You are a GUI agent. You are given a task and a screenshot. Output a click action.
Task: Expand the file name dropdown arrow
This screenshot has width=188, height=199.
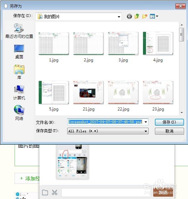tap(146, 122)
